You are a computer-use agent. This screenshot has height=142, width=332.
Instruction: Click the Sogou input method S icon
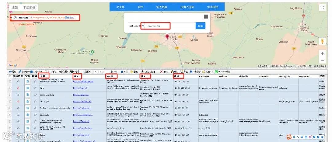(x=289, y=137)
